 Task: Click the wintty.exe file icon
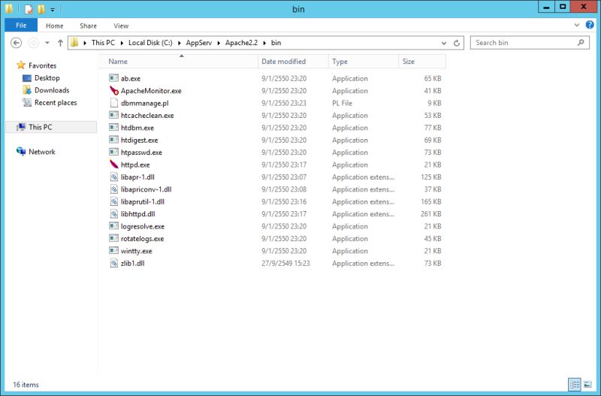(114, 251)
